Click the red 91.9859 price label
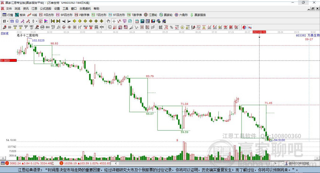 click(8, 60)
